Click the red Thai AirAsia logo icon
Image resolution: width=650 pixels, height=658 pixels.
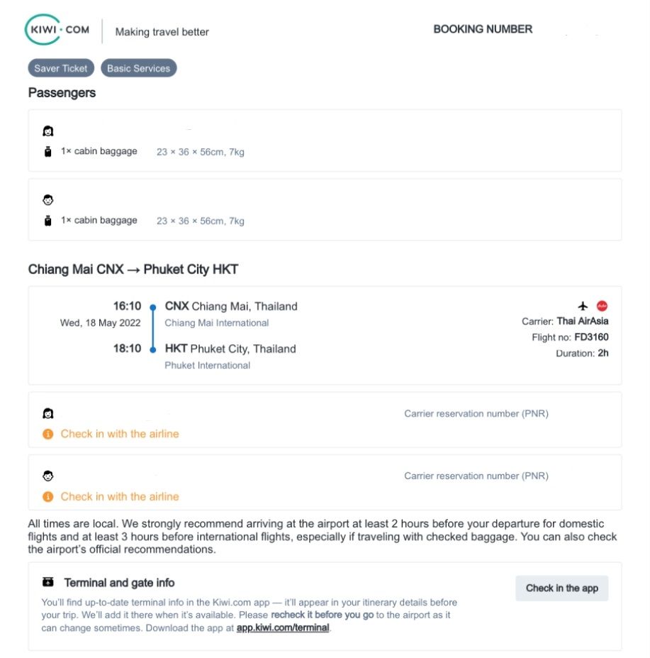point(602,306)
